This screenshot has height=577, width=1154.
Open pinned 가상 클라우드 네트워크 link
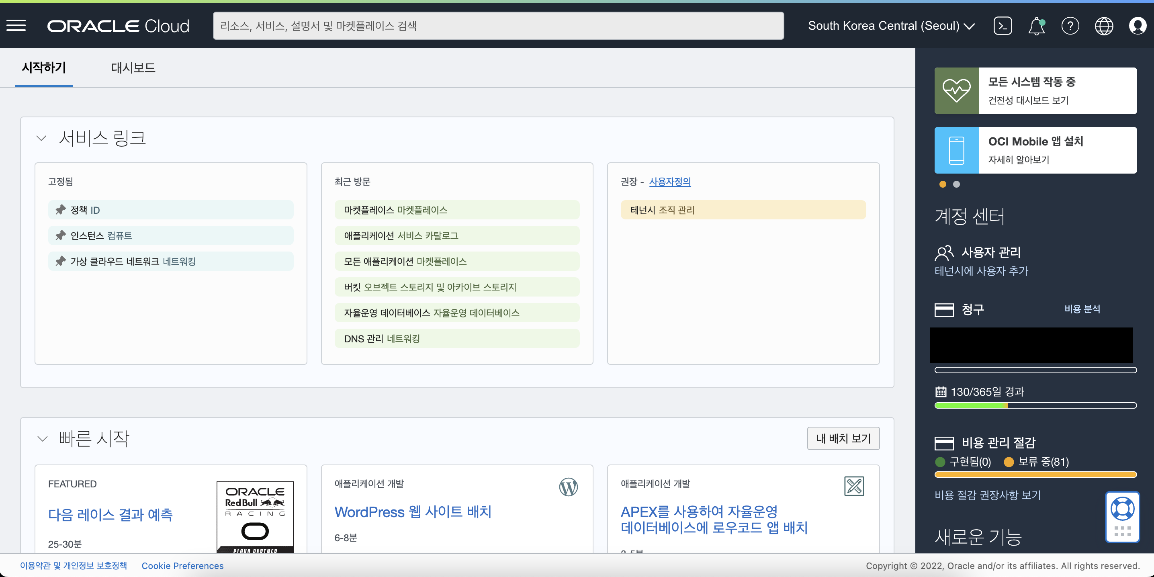pos(171,261)
